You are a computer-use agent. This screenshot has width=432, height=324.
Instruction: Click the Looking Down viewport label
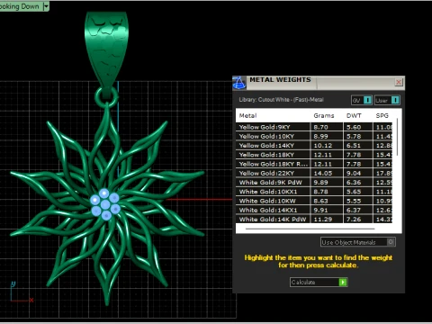click(x=20, y=6)
